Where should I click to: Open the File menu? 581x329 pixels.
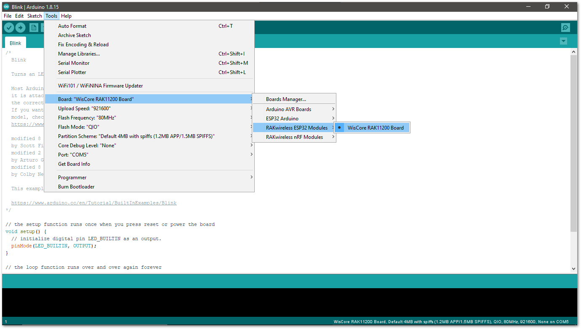tap(8, 16)
